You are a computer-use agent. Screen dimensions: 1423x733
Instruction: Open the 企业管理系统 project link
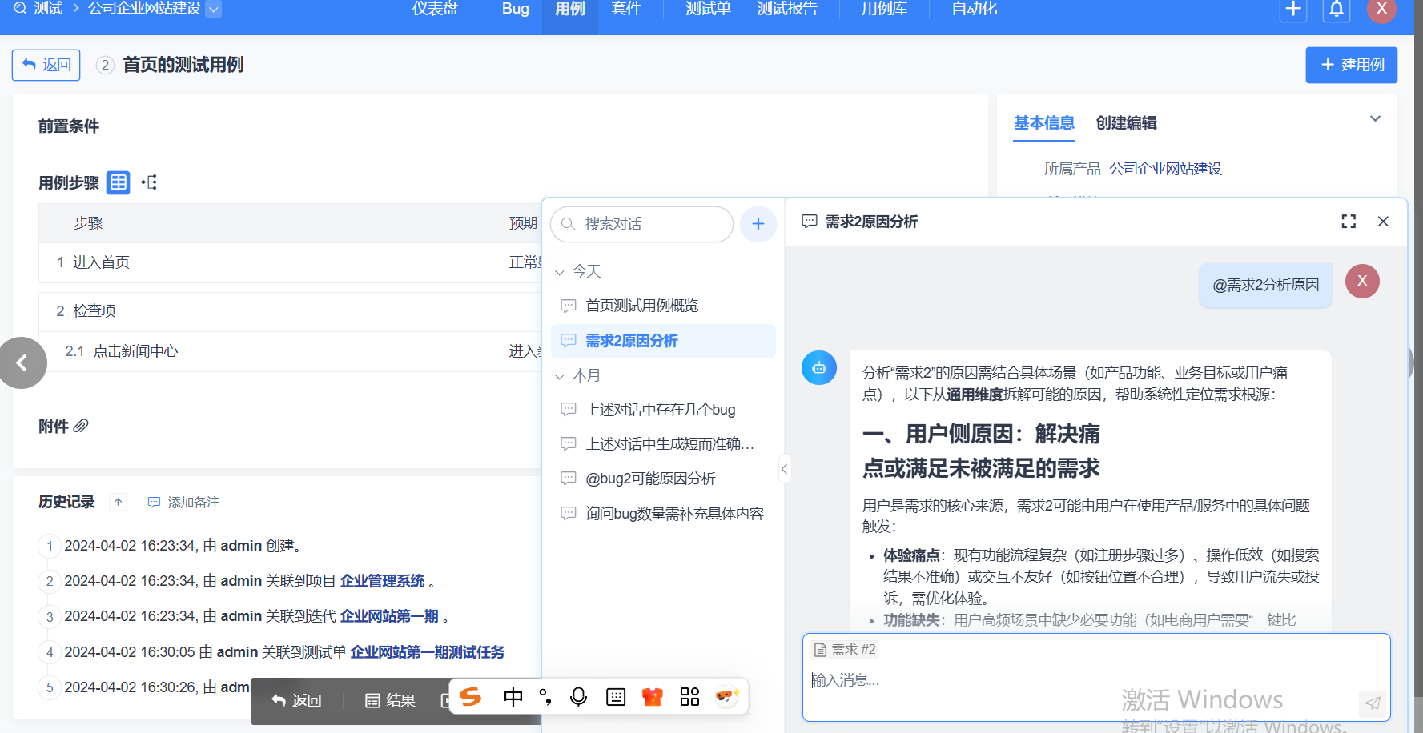pyautogui.click(x=382, y=581)
